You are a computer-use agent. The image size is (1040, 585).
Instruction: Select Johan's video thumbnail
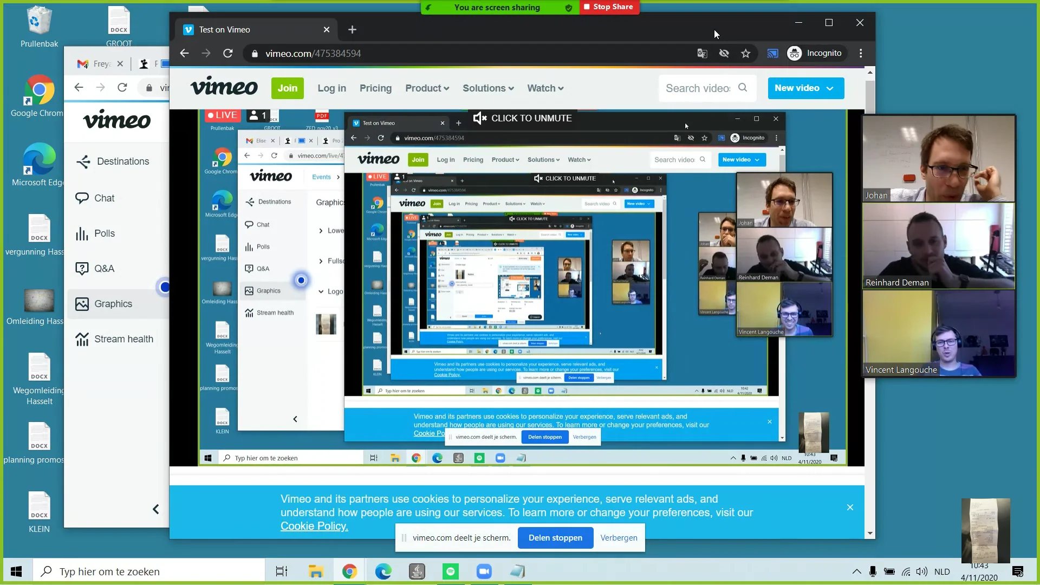pyautogui.click(x=939, y=158)
